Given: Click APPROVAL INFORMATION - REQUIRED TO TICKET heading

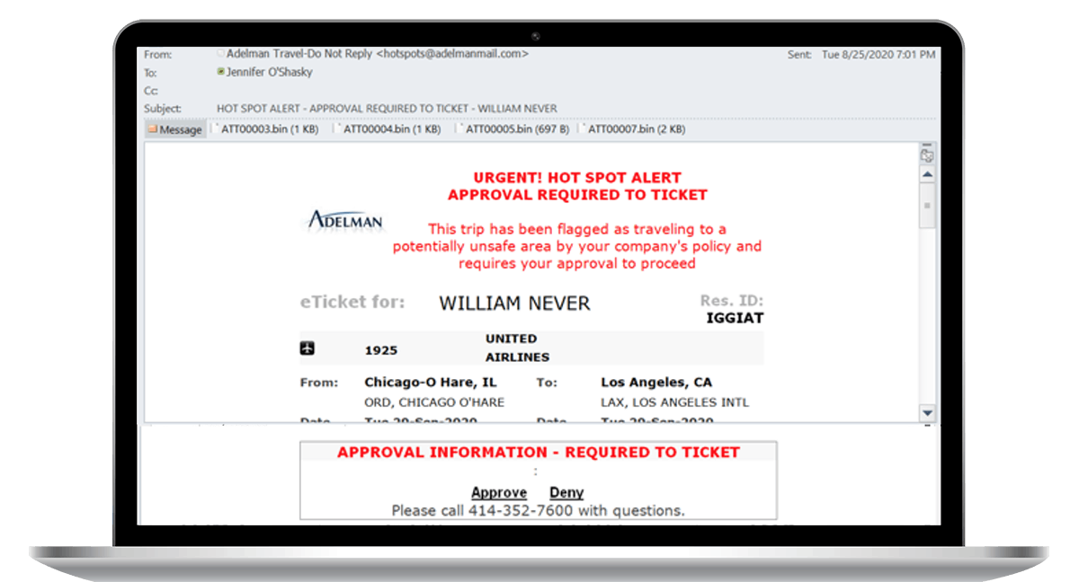Looking at the screenshot, I should click(x=539, y=453).
